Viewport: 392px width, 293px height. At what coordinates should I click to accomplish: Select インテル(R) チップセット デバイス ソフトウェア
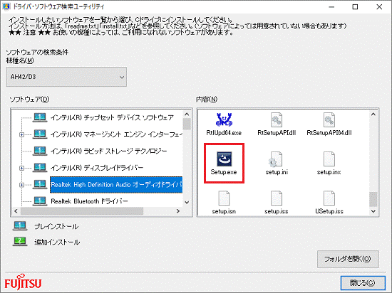(112, 117)
